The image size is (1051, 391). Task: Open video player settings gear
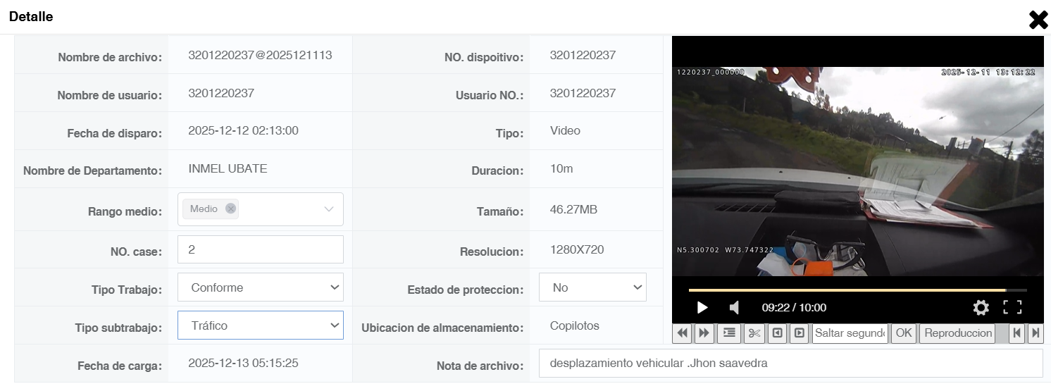coord(981,307)
